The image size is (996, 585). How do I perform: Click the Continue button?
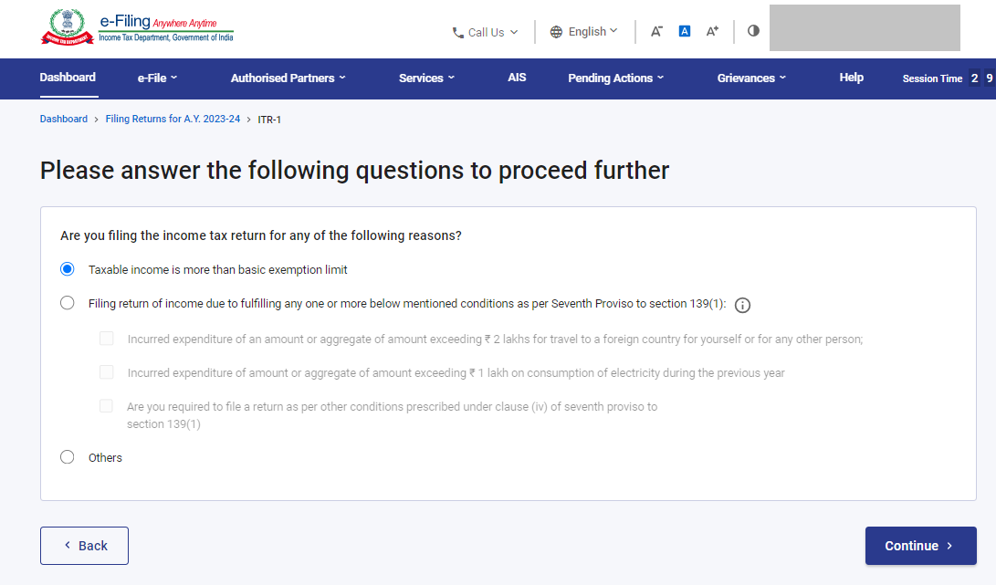pos(920,545)
